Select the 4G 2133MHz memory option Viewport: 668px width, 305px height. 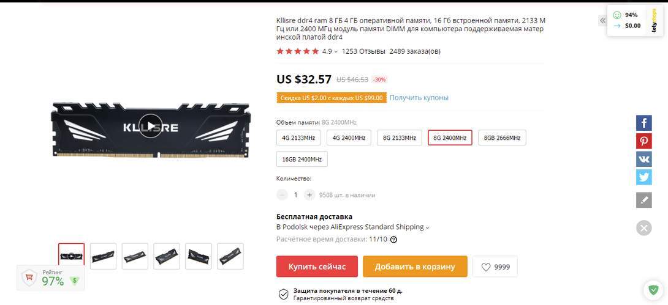(298, 138)
